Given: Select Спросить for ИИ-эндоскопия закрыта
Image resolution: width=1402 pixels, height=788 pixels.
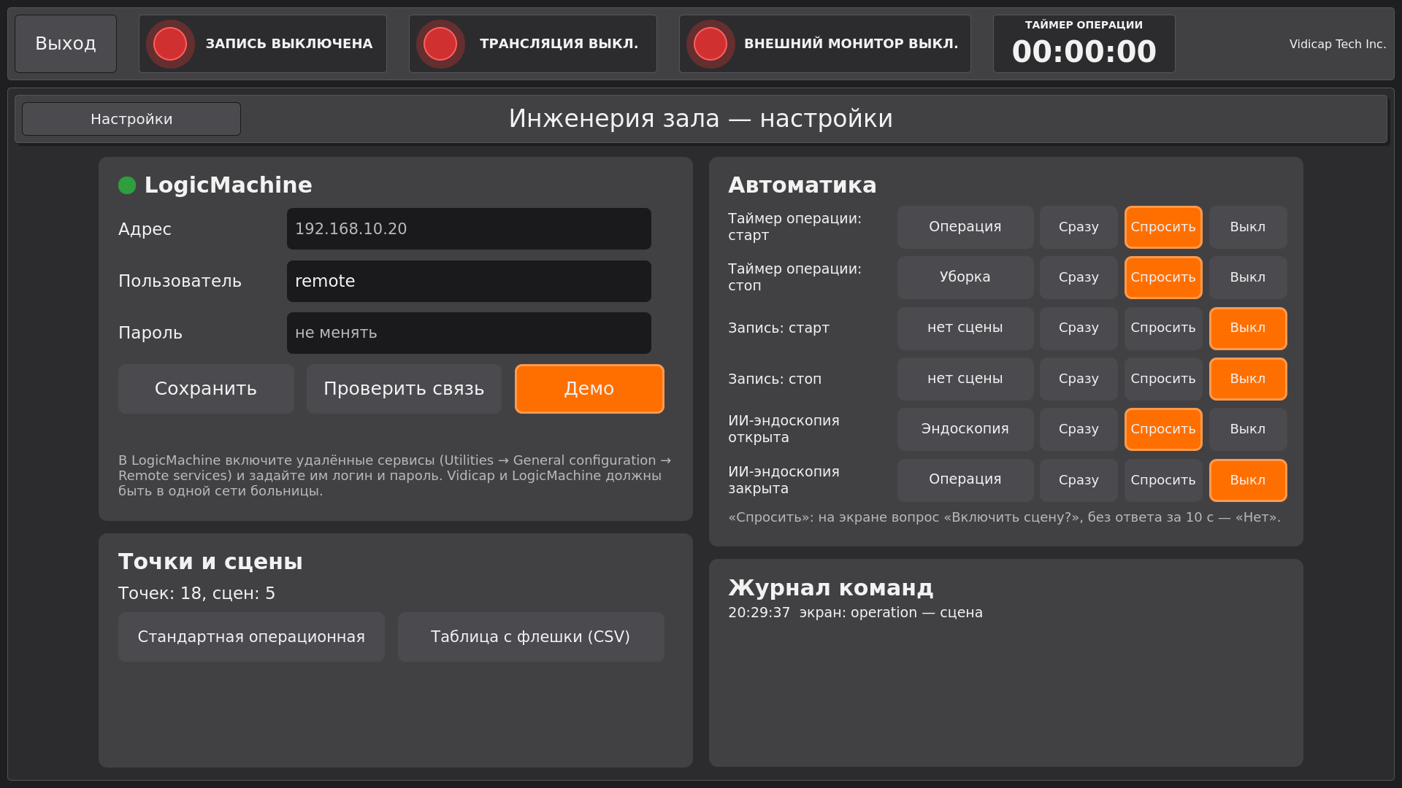Looking at the screenshot, I should click(1163, 480).
